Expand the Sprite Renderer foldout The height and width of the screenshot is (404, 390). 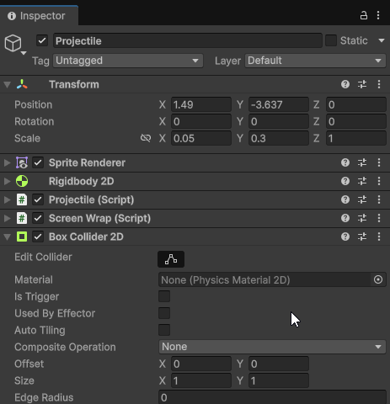[x=7, y=162]
